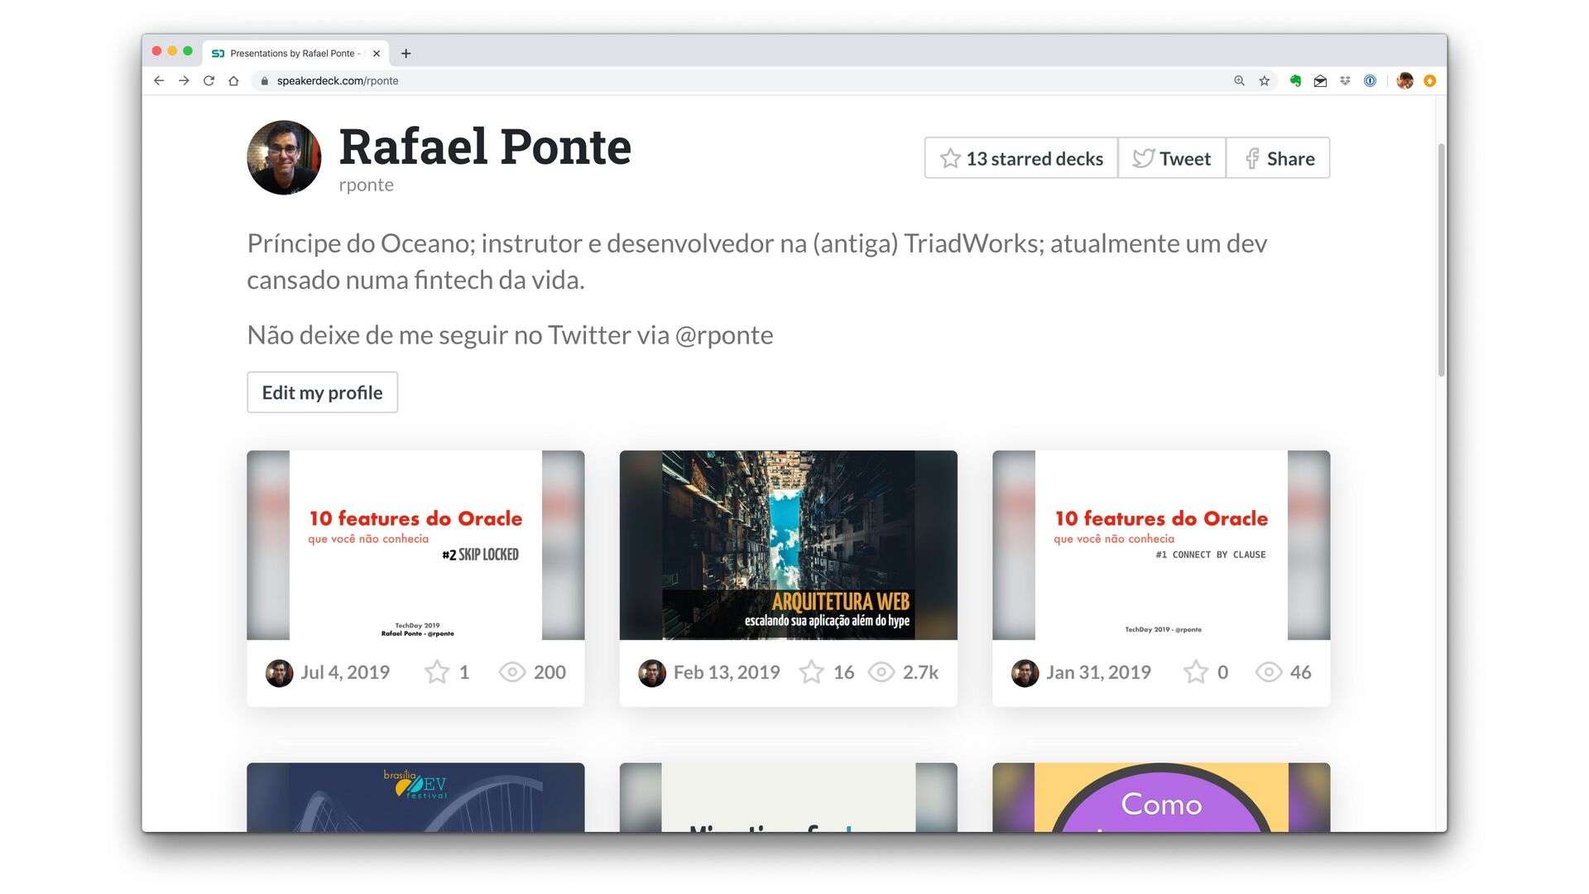This screenshot has height=894, width=1589.
Task: Click the browser back arrow
Action: click(x=159, y=80)
